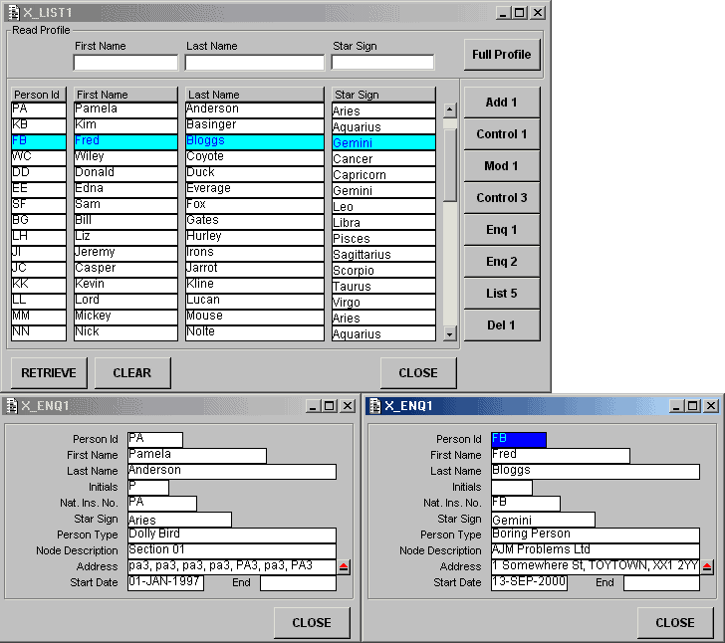
Task: Open Enq 2 from the side buttons
Action: (501, 262)
